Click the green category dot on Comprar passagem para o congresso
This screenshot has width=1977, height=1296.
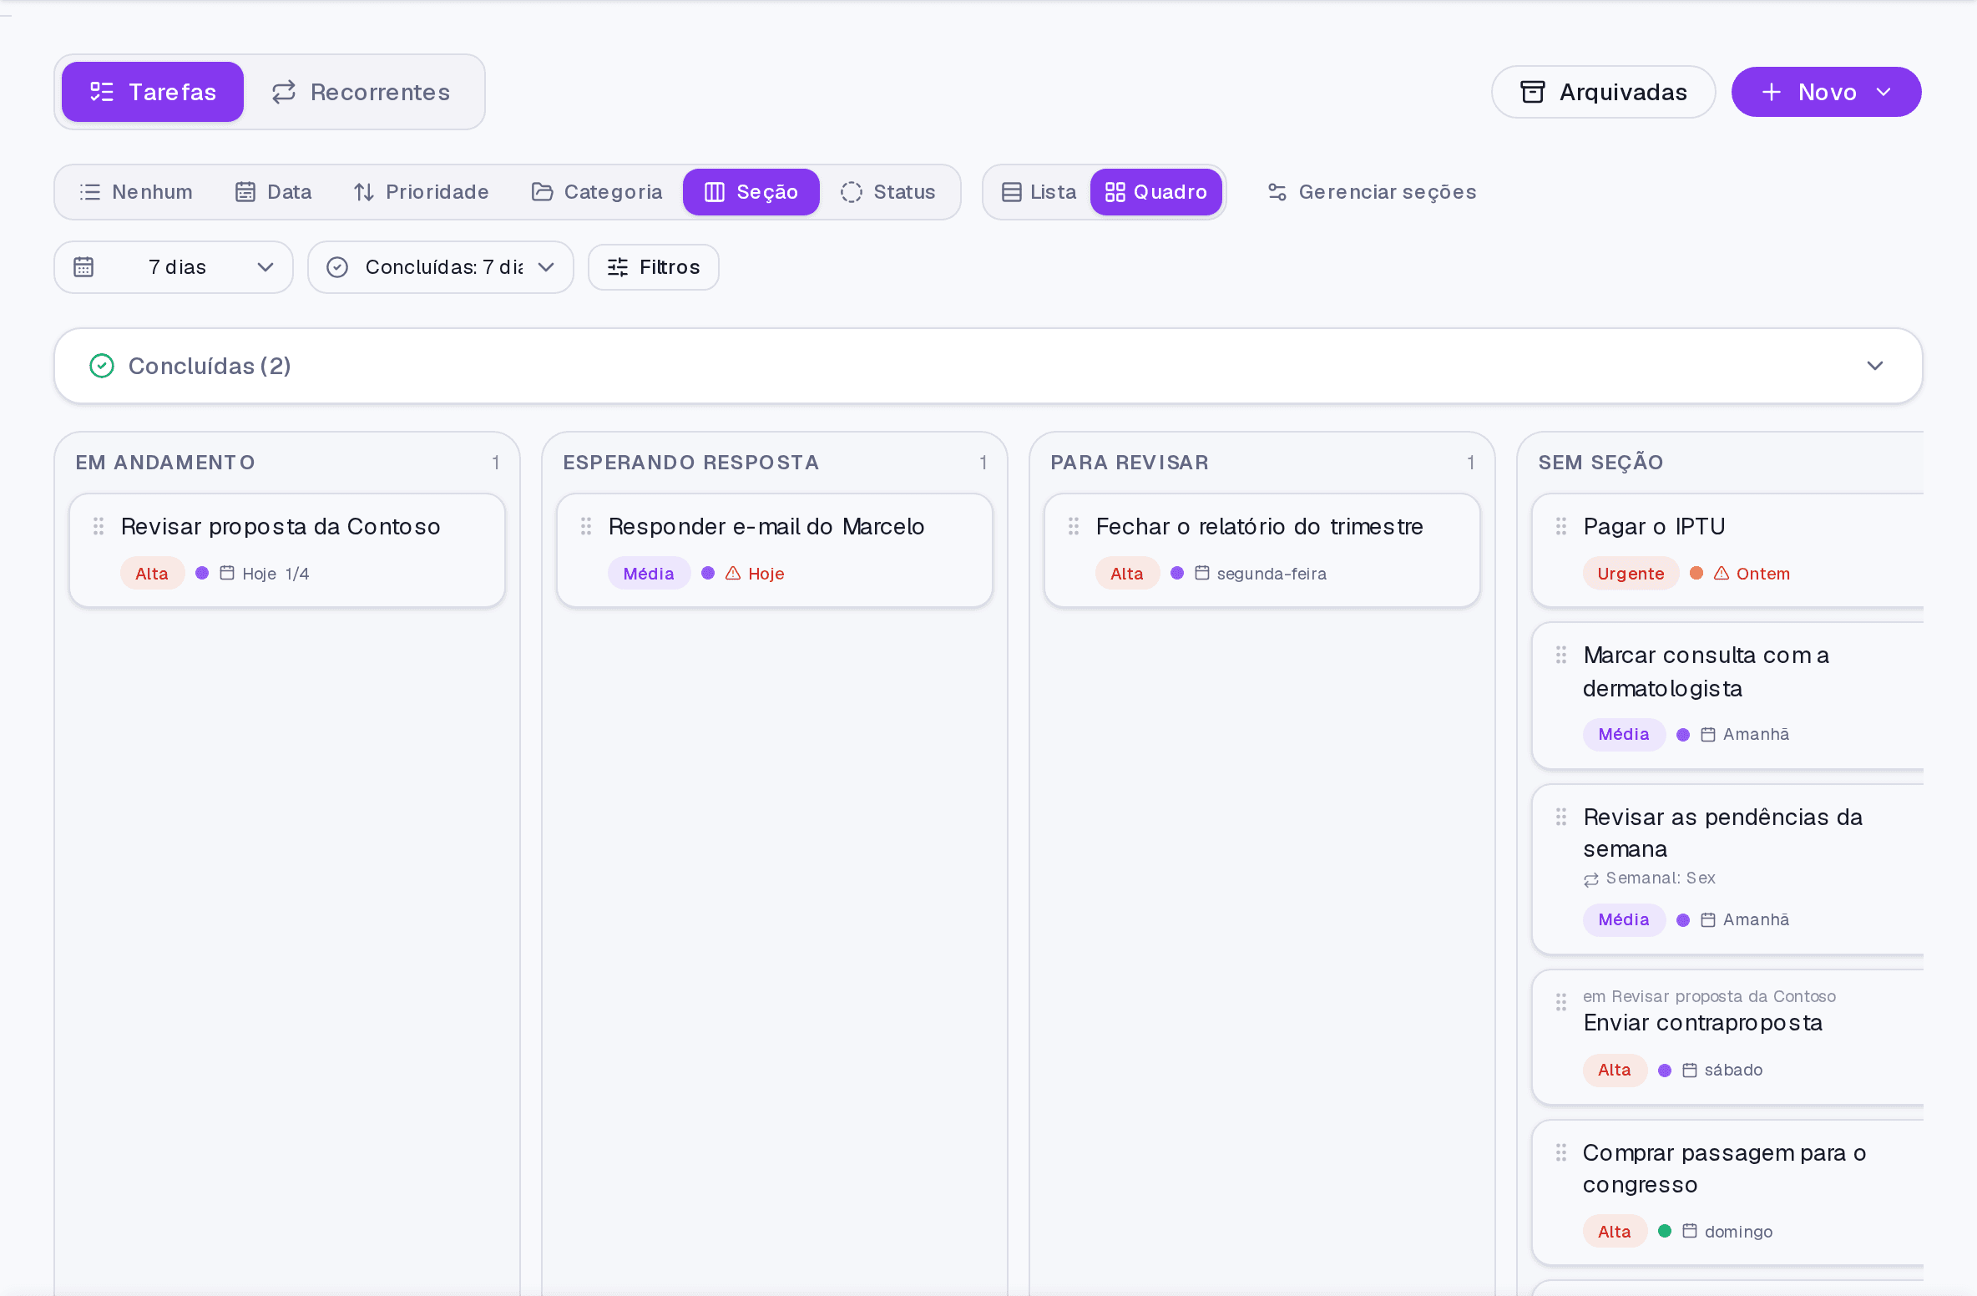click(x=1665, y=1231)
